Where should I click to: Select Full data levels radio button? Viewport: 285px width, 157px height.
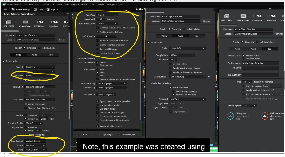97,75
